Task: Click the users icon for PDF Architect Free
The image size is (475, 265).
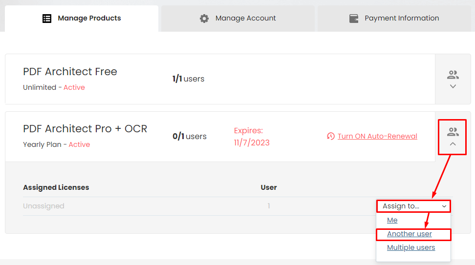Action: 453,75
